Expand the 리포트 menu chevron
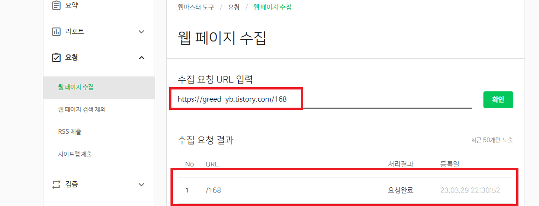539x206 pixels. click(141, 32)
